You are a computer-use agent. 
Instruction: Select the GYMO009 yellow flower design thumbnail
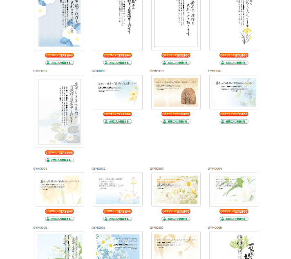click(x=118, y=92)
